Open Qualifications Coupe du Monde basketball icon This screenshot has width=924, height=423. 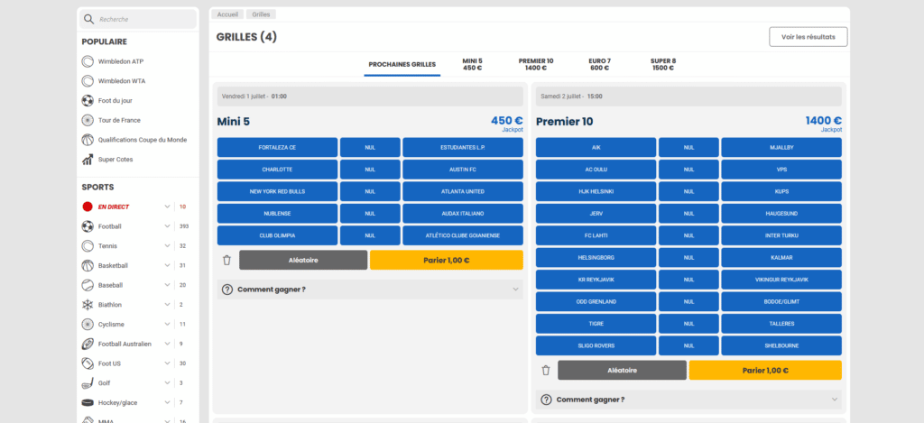[88, 140]
